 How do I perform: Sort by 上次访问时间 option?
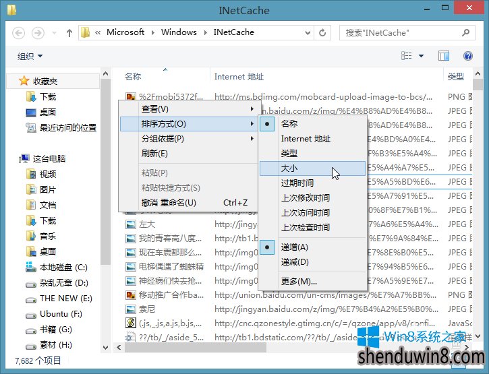[x=312, y=212]
